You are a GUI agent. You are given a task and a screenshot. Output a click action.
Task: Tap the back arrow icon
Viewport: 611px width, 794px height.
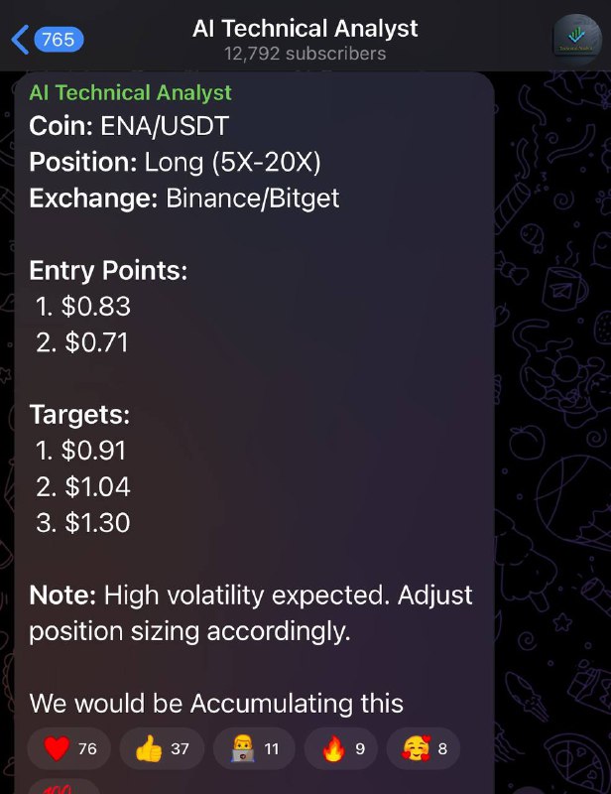(20, 40)
